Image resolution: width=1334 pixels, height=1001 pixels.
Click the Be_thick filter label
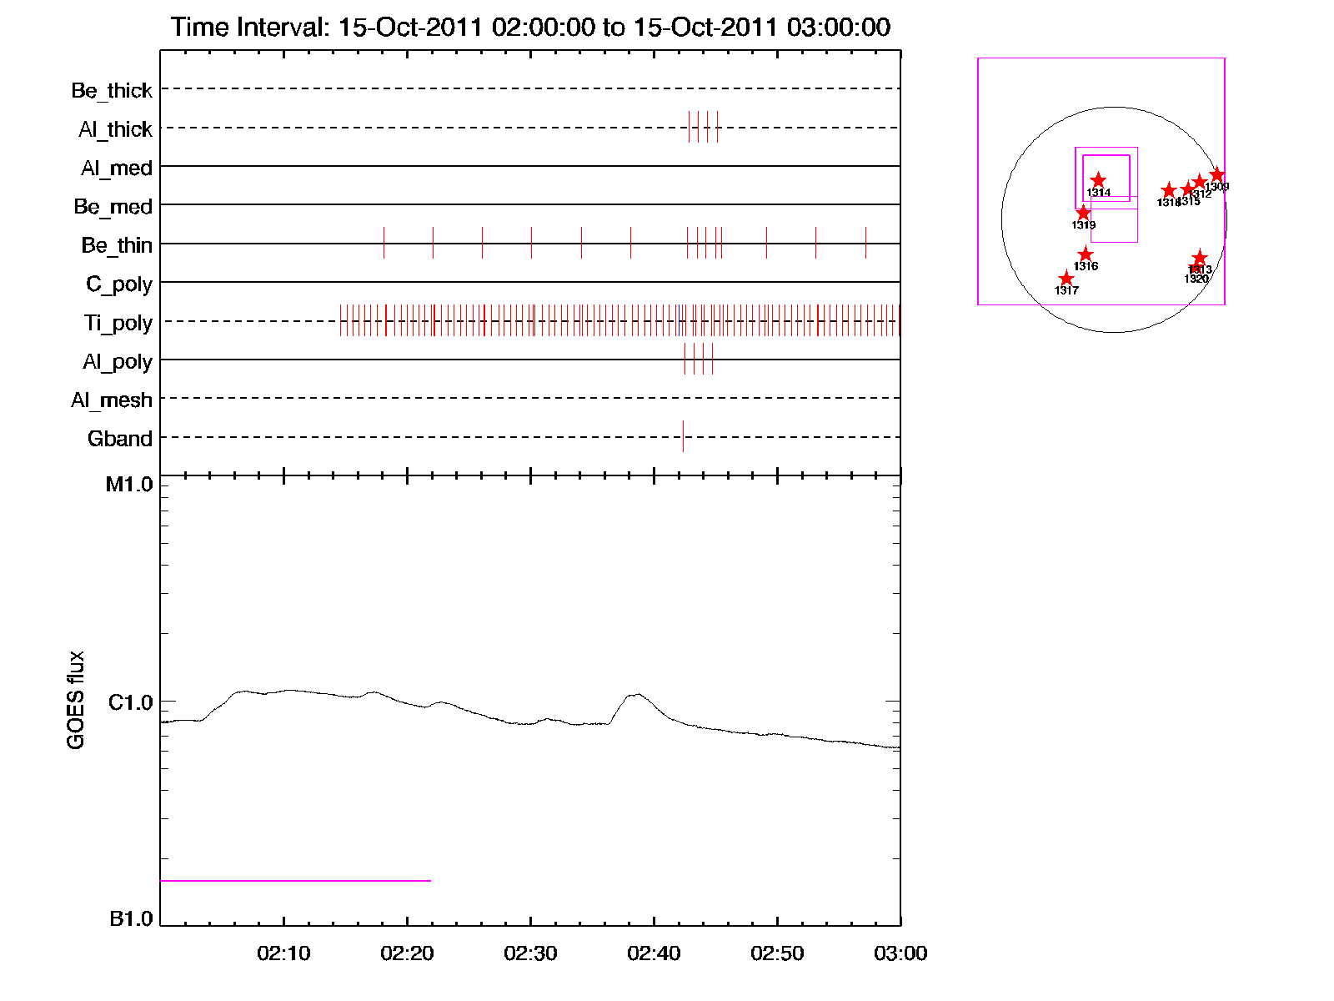[112, 90]
